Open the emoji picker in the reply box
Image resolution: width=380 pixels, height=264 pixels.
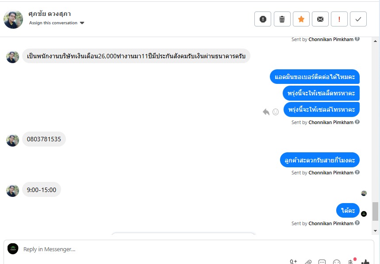pos(337,262)
